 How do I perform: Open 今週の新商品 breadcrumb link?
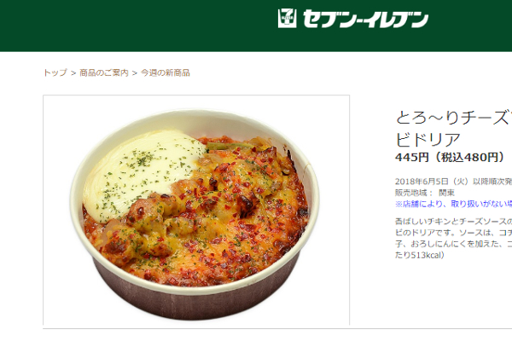click(166, 72)
